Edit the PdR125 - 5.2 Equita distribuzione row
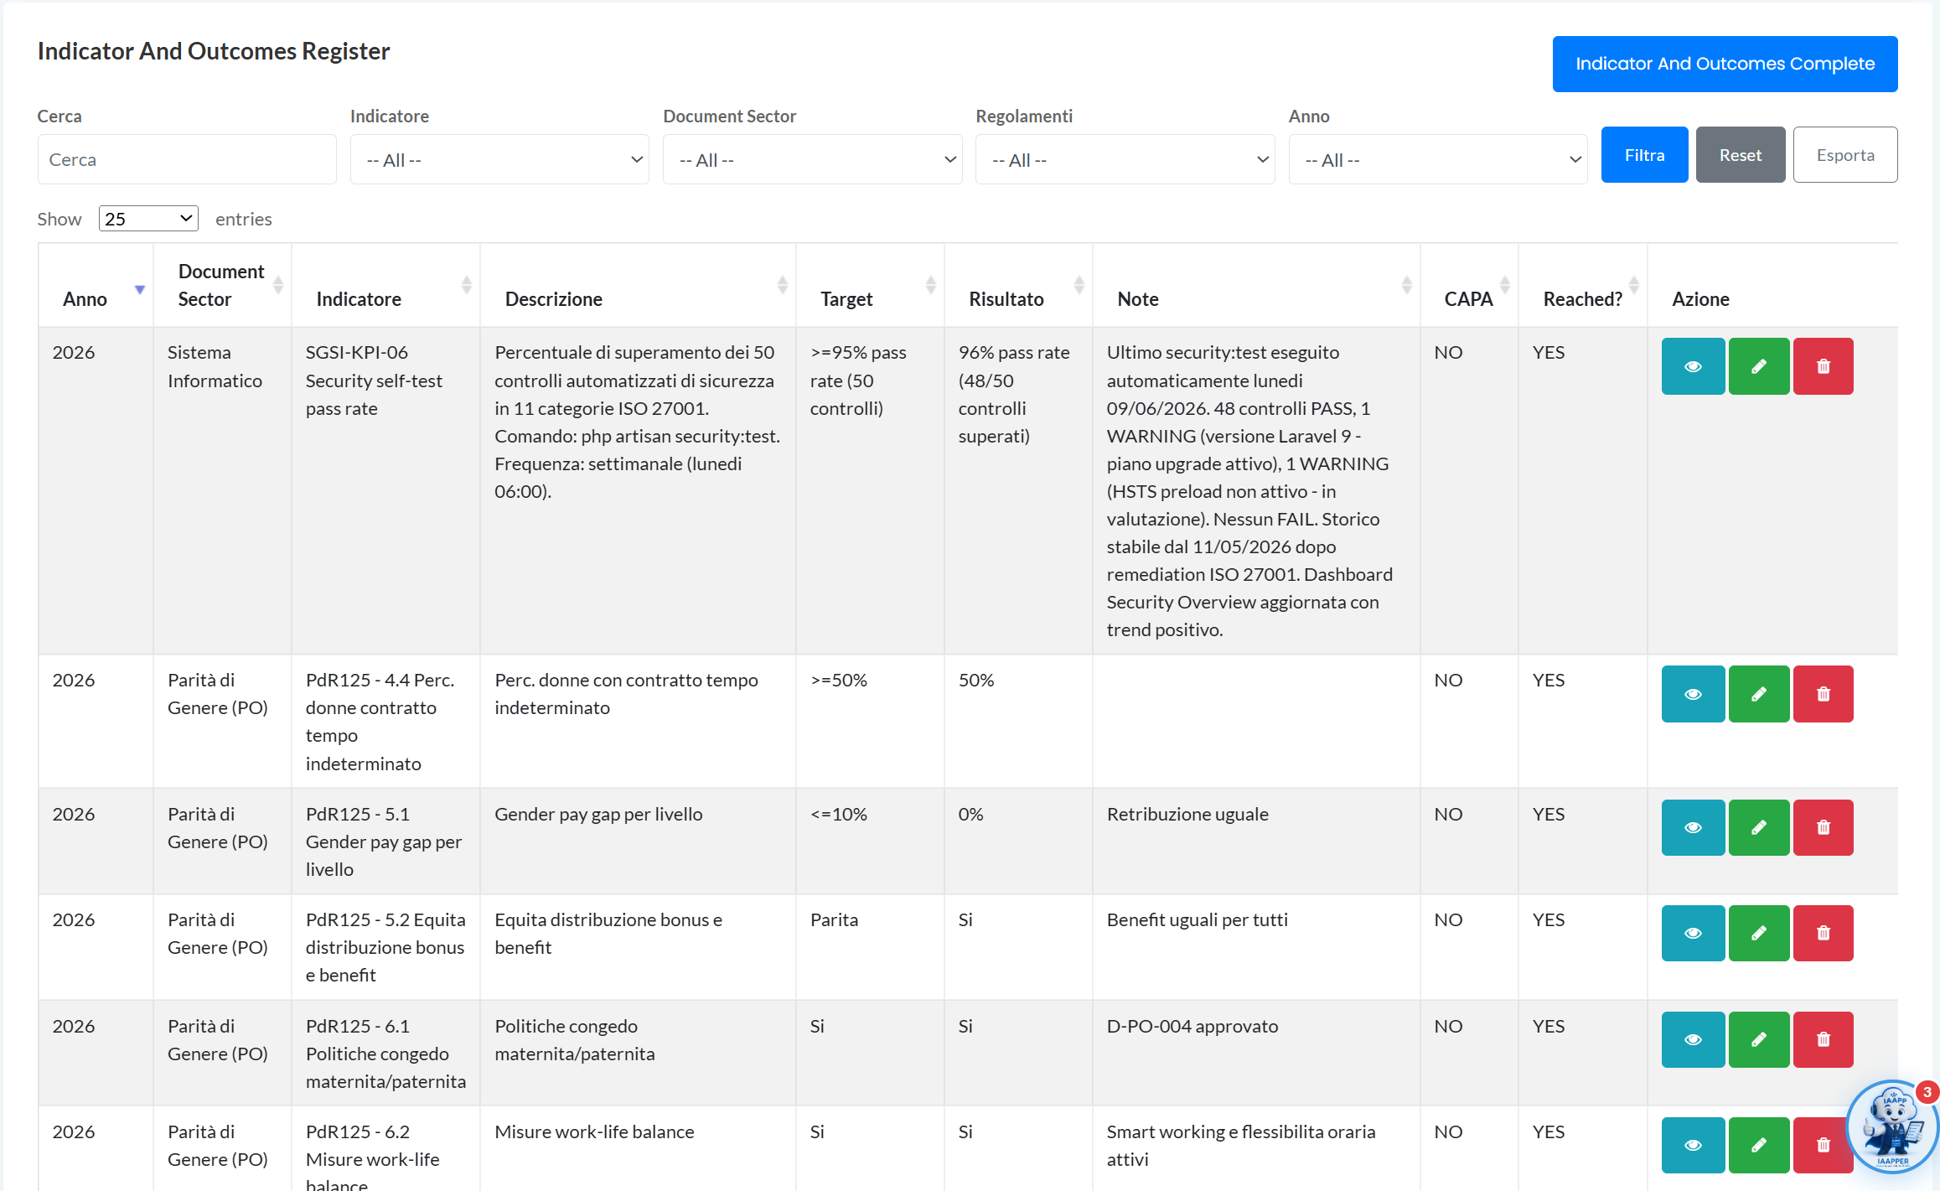 coord(1758,933)
